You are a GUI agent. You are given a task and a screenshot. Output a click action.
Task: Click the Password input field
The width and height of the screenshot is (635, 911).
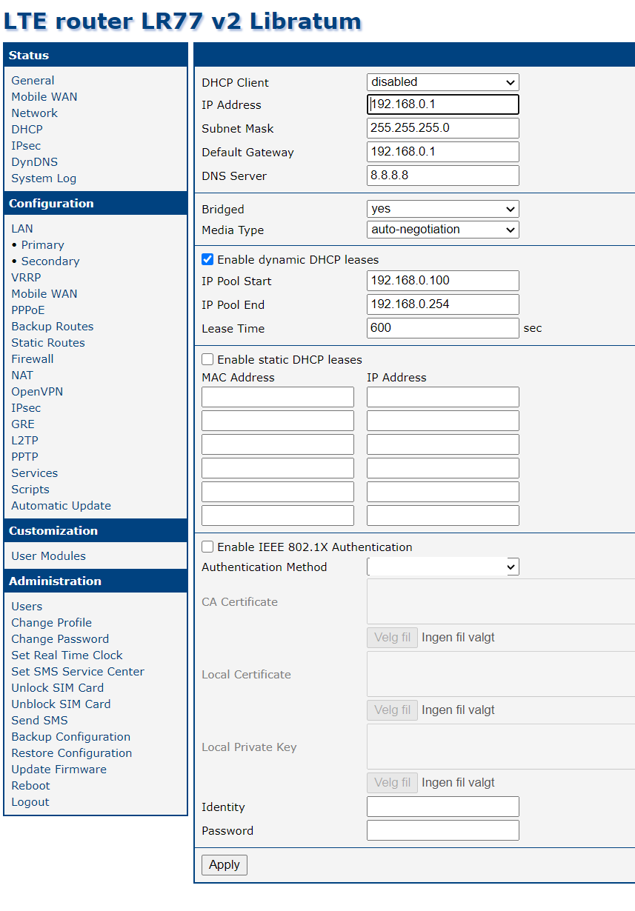click(x=443, y=830)
